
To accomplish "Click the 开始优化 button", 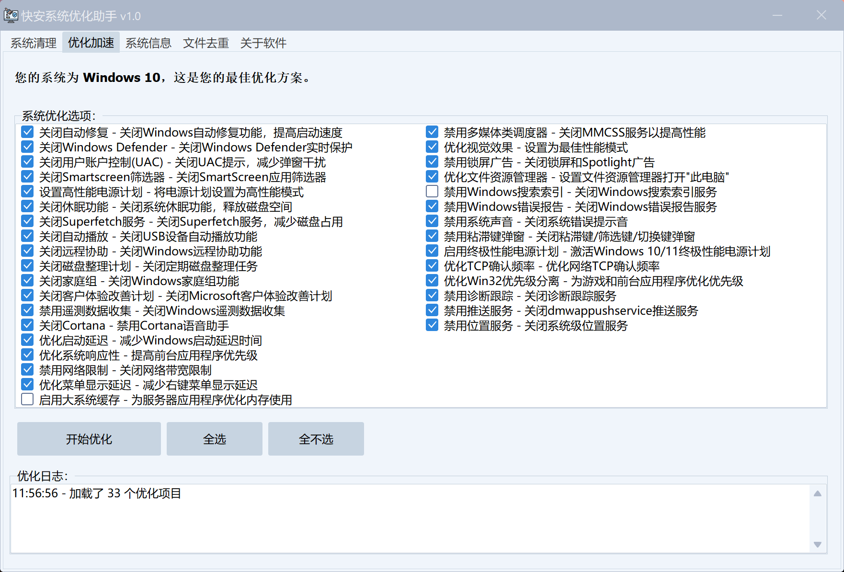I will (89, 439).
